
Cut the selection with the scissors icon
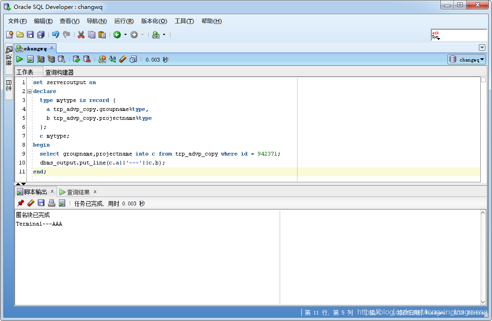point(81,34)
